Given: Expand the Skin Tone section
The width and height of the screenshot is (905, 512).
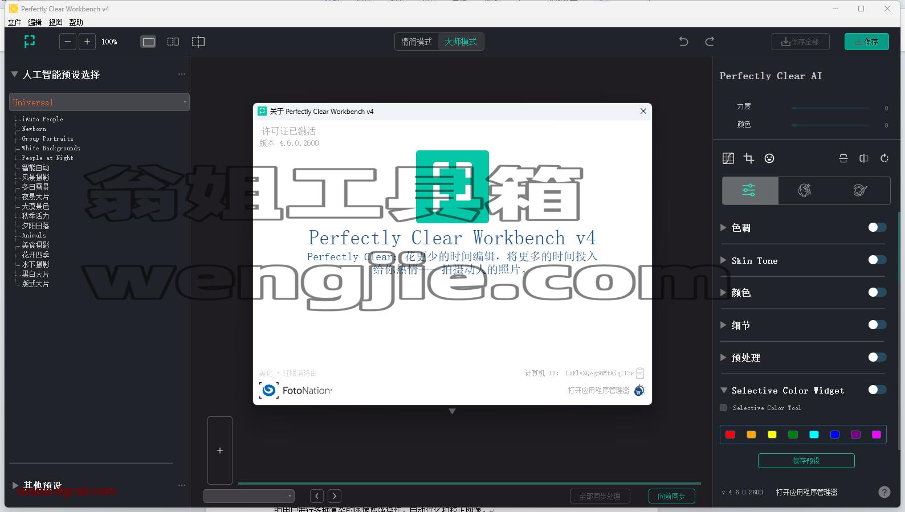Looking at the screenshot, I should (x=723, y=260).
